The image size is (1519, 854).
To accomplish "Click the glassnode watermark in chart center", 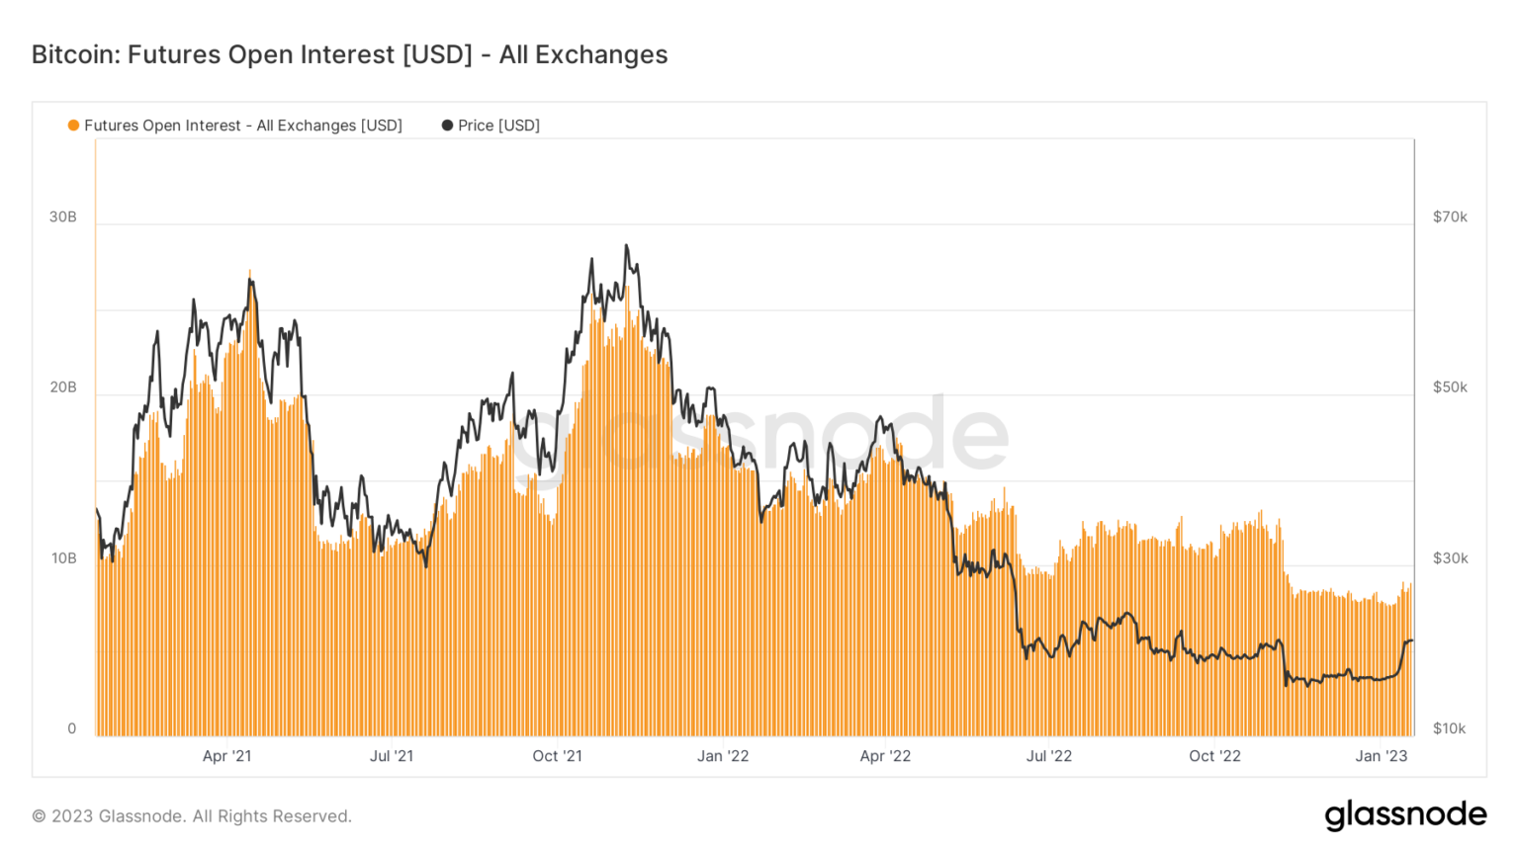I will [759, 435].
